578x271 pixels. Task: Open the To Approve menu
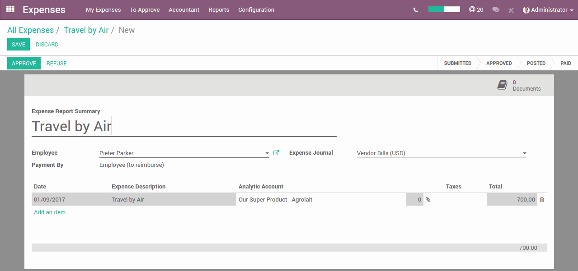(145, 10)
